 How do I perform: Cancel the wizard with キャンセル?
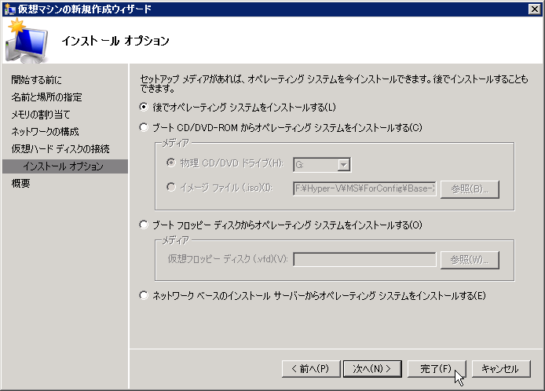[501, 368]
